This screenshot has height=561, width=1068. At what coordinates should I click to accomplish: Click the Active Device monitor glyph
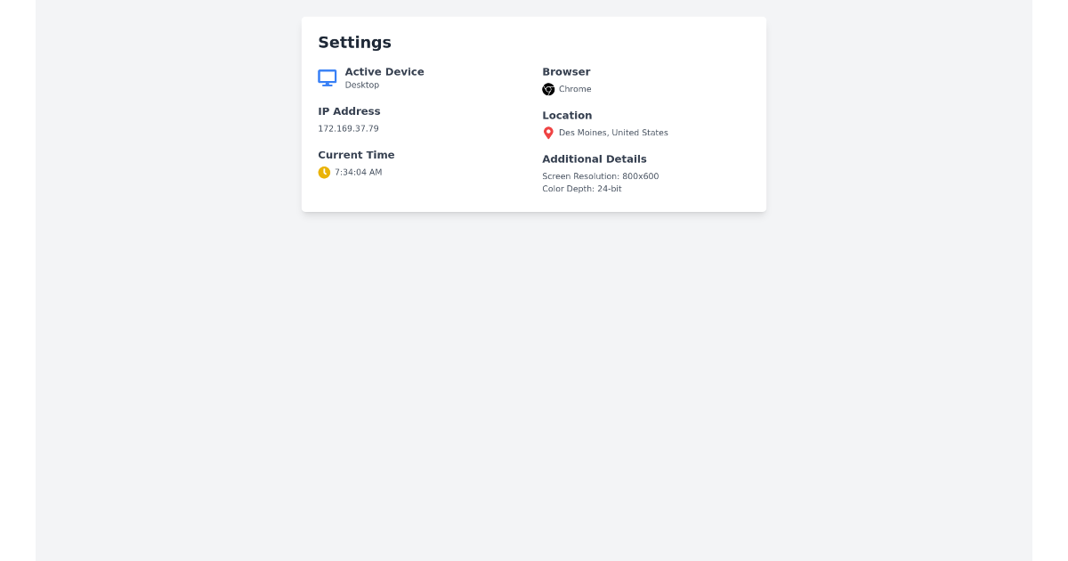327,77
